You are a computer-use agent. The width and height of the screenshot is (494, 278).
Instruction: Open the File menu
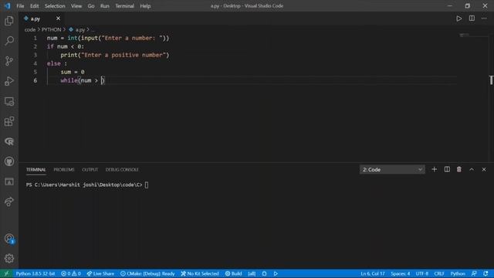point(20,6)
